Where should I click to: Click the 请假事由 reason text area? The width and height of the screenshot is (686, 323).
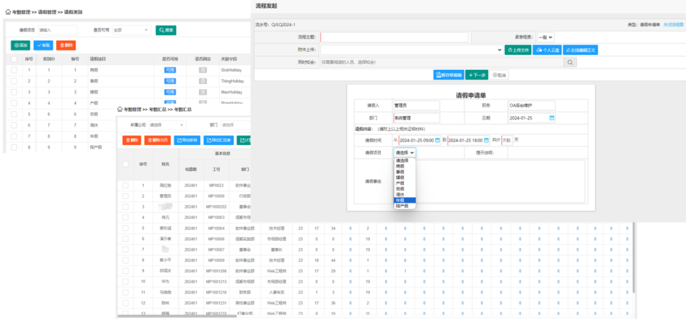click(x=490, y=181)
